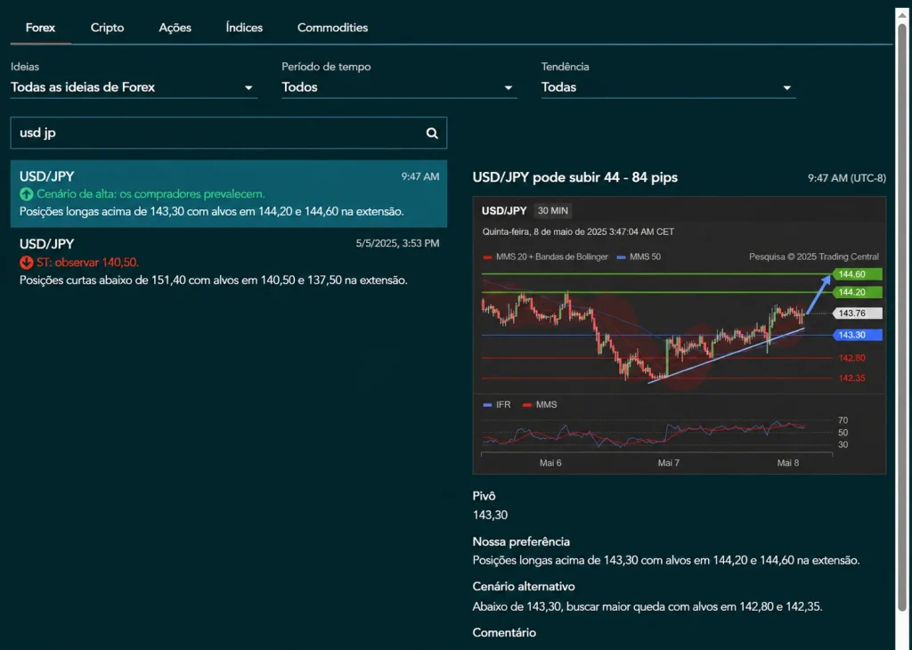Click the USD/JPY technical chart image
The width and height of the screenshot is (912, 650).
[x=680, y=336]
